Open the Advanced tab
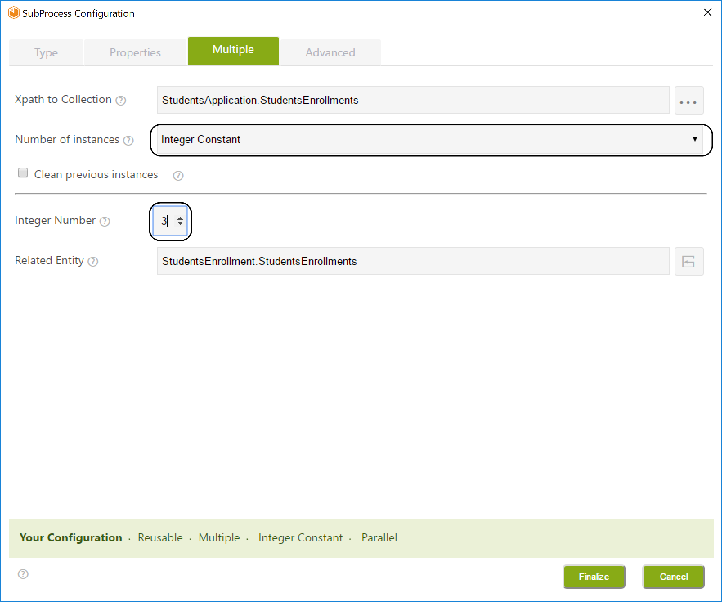The width and height of the screenshot is (722, 602). coord(330,52)
